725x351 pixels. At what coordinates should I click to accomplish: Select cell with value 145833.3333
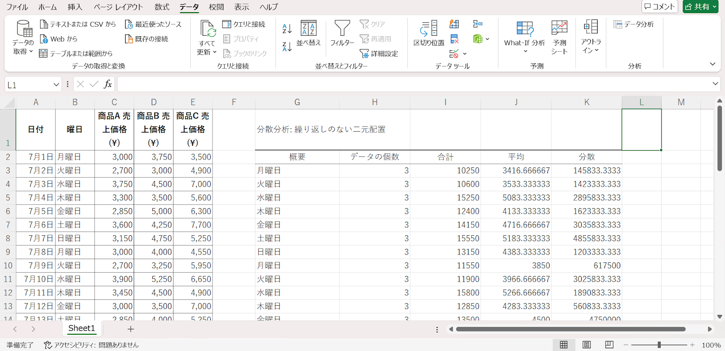tap(587, 171)
